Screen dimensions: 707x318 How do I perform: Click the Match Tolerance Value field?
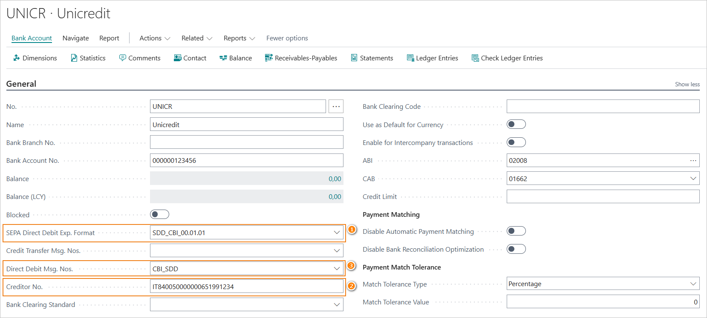(x=603, y=302)
